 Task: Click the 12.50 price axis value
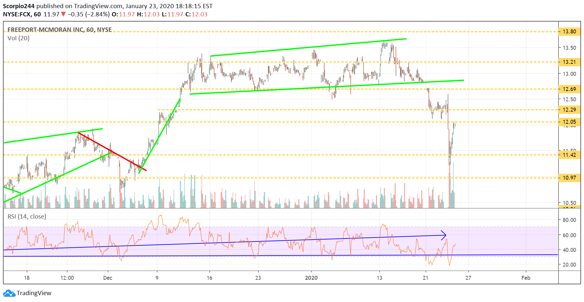pyautogui.click(x=569, y=99)
